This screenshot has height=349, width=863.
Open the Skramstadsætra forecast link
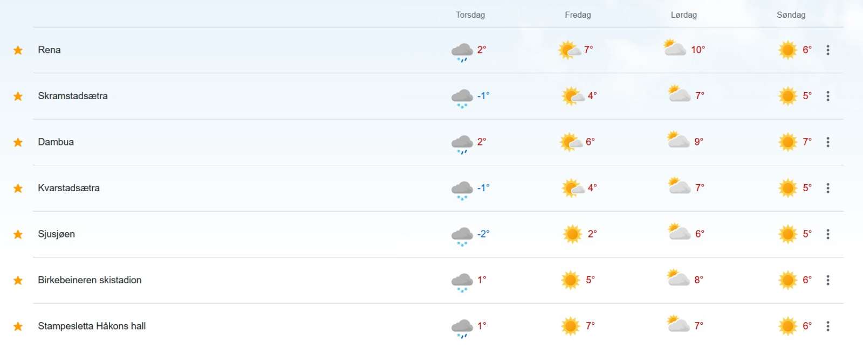[x=73, y=96]
